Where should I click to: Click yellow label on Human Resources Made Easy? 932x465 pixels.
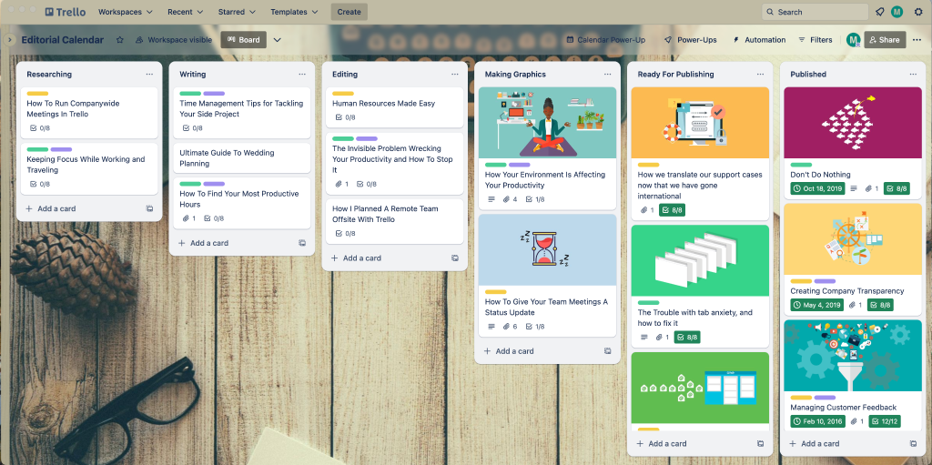343,93
